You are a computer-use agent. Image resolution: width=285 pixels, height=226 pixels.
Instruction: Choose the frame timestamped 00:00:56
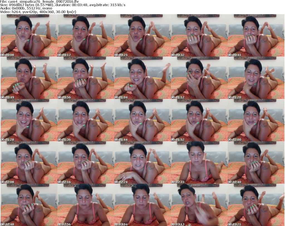point(86,78)
